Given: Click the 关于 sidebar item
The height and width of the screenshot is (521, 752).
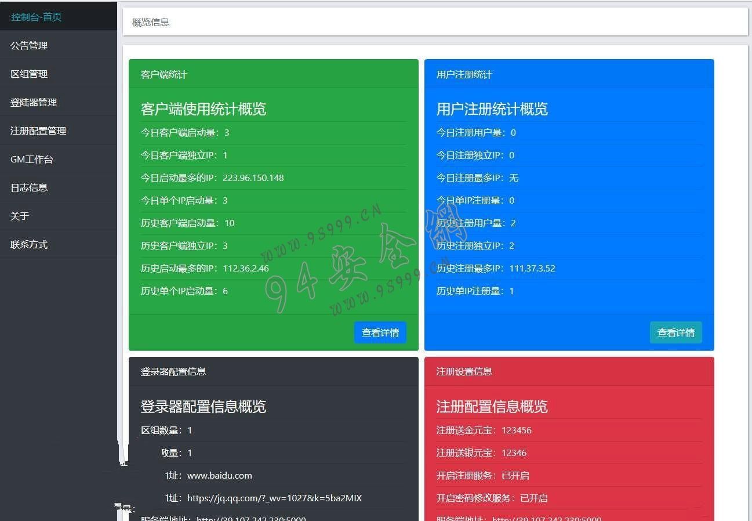Looking at the screenshot, I should pos(20,216).
